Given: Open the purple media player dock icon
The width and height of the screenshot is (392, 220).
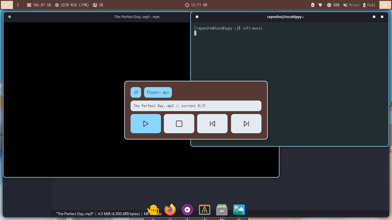Looking at the screenshot, I should (x=187, y=210).
